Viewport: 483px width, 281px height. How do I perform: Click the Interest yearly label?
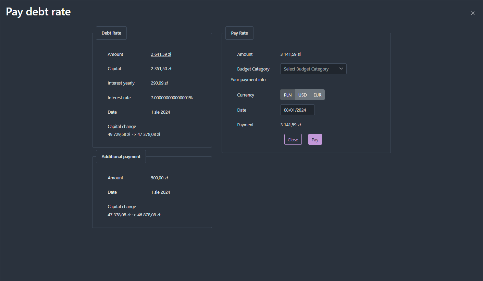tap(121, 83)
